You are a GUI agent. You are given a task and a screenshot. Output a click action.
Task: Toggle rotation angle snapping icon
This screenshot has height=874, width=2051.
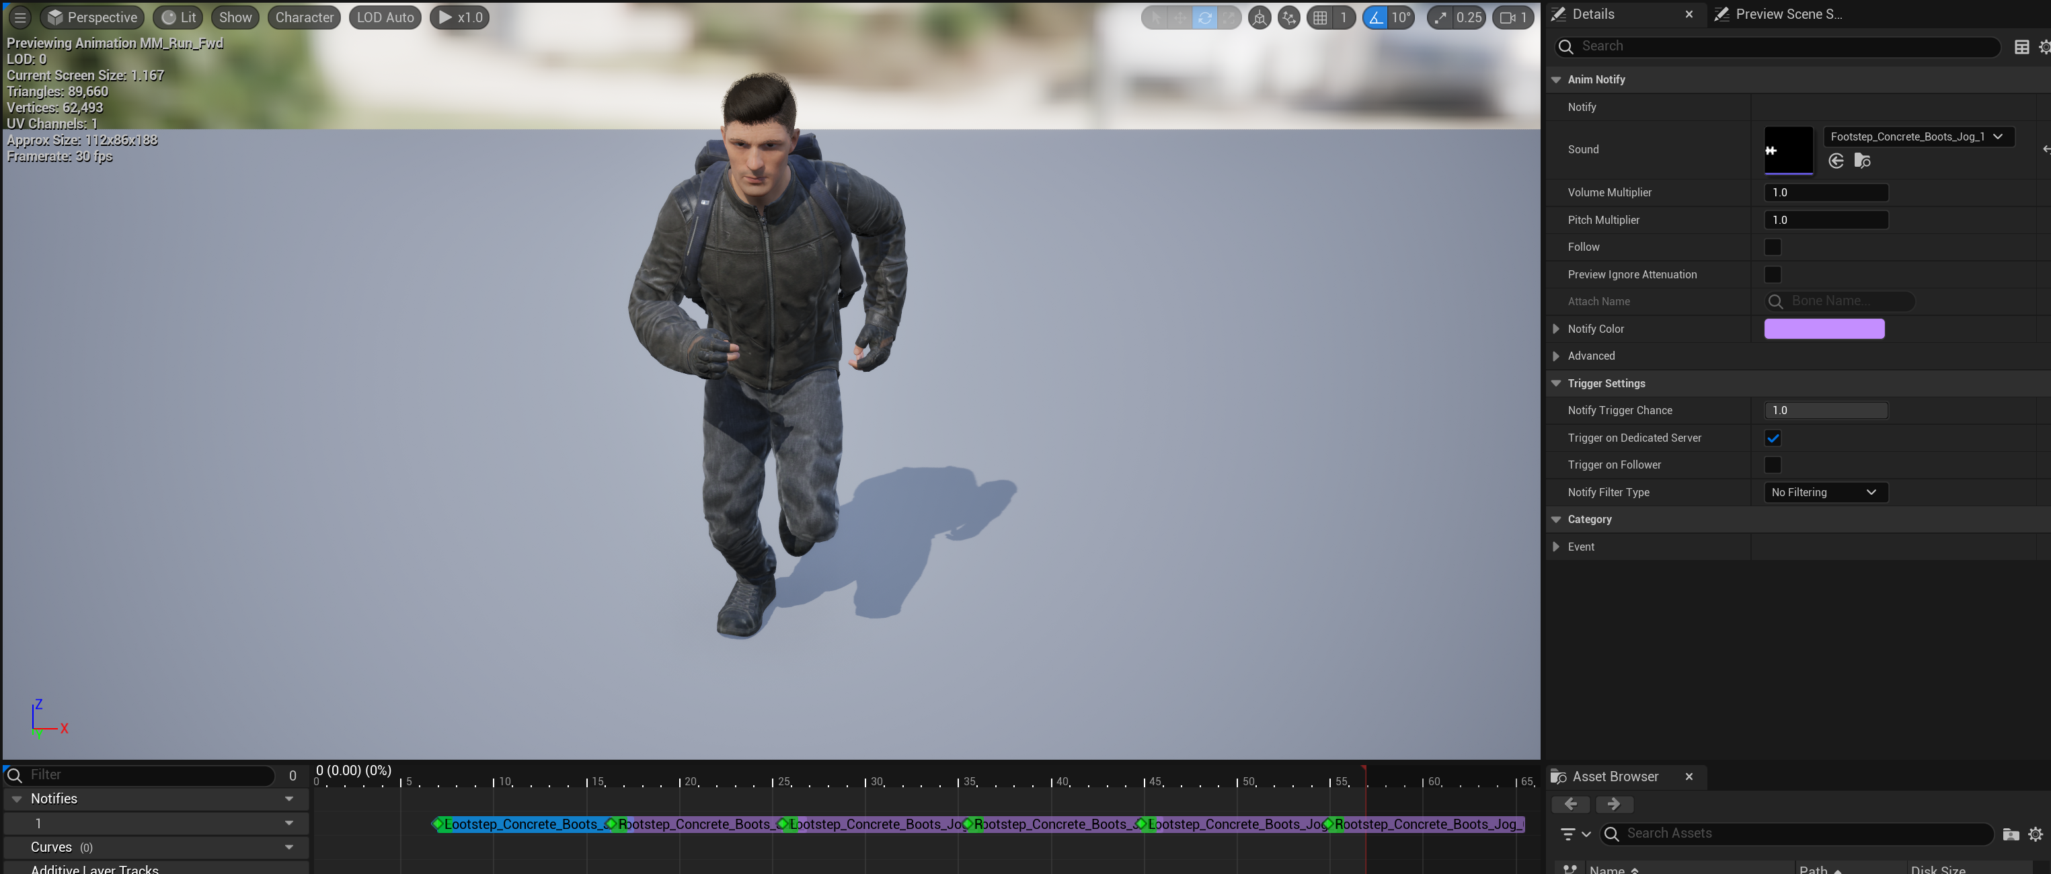(x=1375, y=17)
